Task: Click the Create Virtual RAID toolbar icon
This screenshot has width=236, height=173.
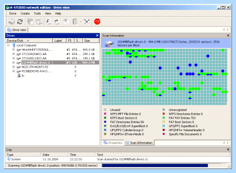Action: pyautogui.click(x=75, y=22)
